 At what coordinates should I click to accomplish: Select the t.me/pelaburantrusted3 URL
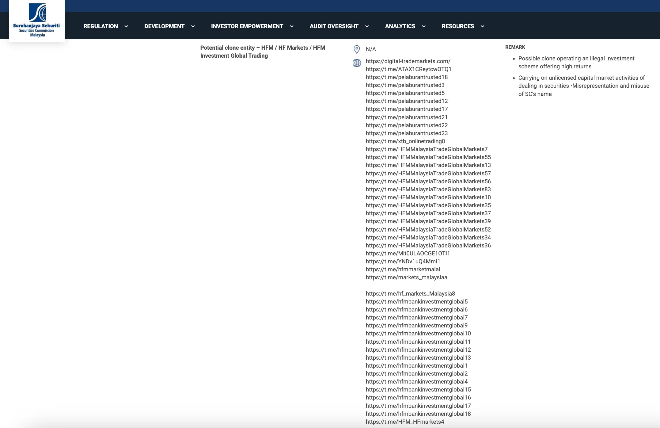pos(405,85)
